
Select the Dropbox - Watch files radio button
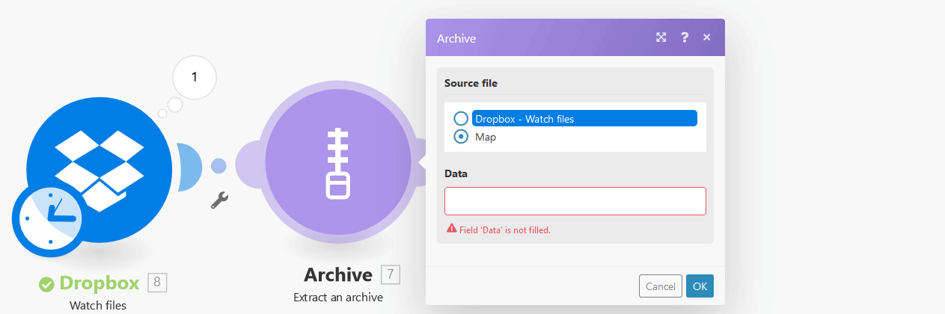click(x=461, y=118)
